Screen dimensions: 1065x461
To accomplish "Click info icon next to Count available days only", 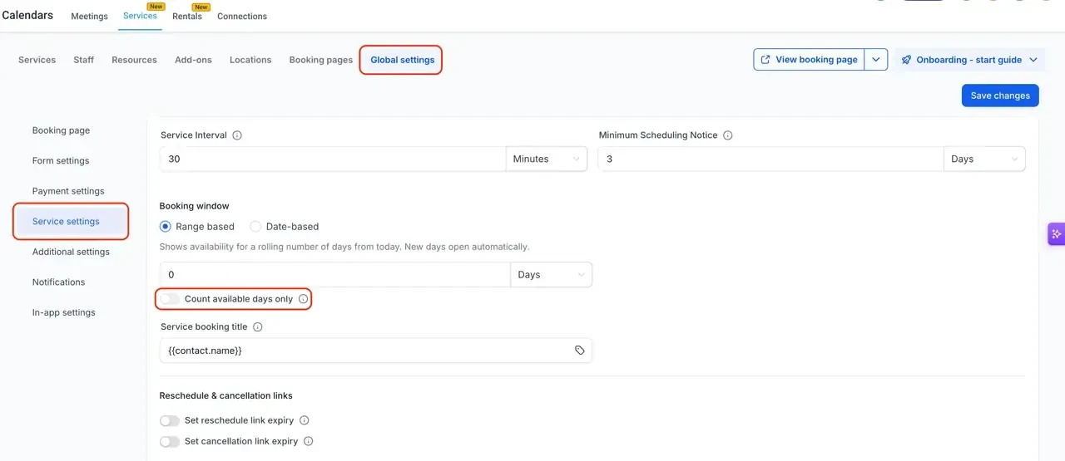I will pos(303,299).
